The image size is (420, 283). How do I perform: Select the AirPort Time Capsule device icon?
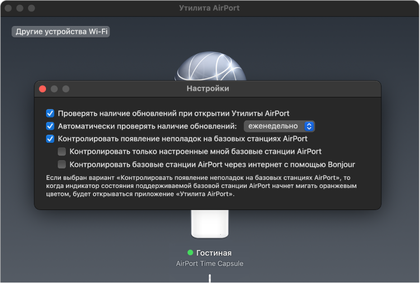[209, 224]
